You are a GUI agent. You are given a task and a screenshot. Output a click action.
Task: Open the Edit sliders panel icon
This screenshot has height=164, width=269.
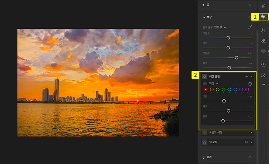click(x=263, y=16)
